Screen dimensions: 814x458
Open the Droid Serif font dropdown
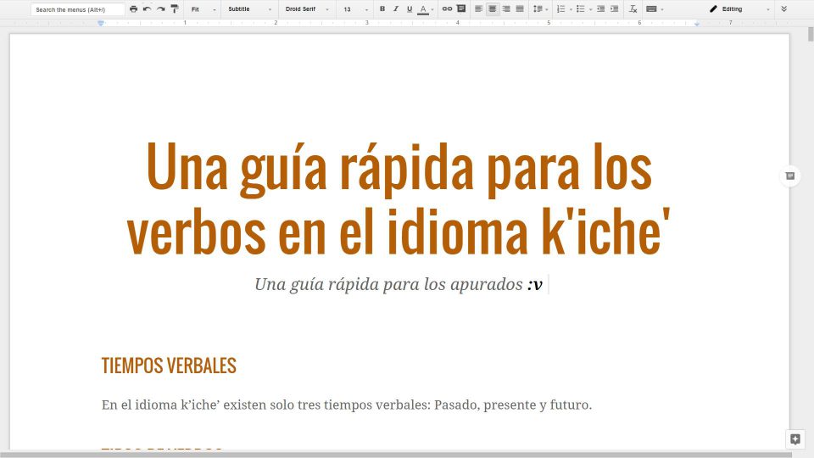tap(307, 9)
